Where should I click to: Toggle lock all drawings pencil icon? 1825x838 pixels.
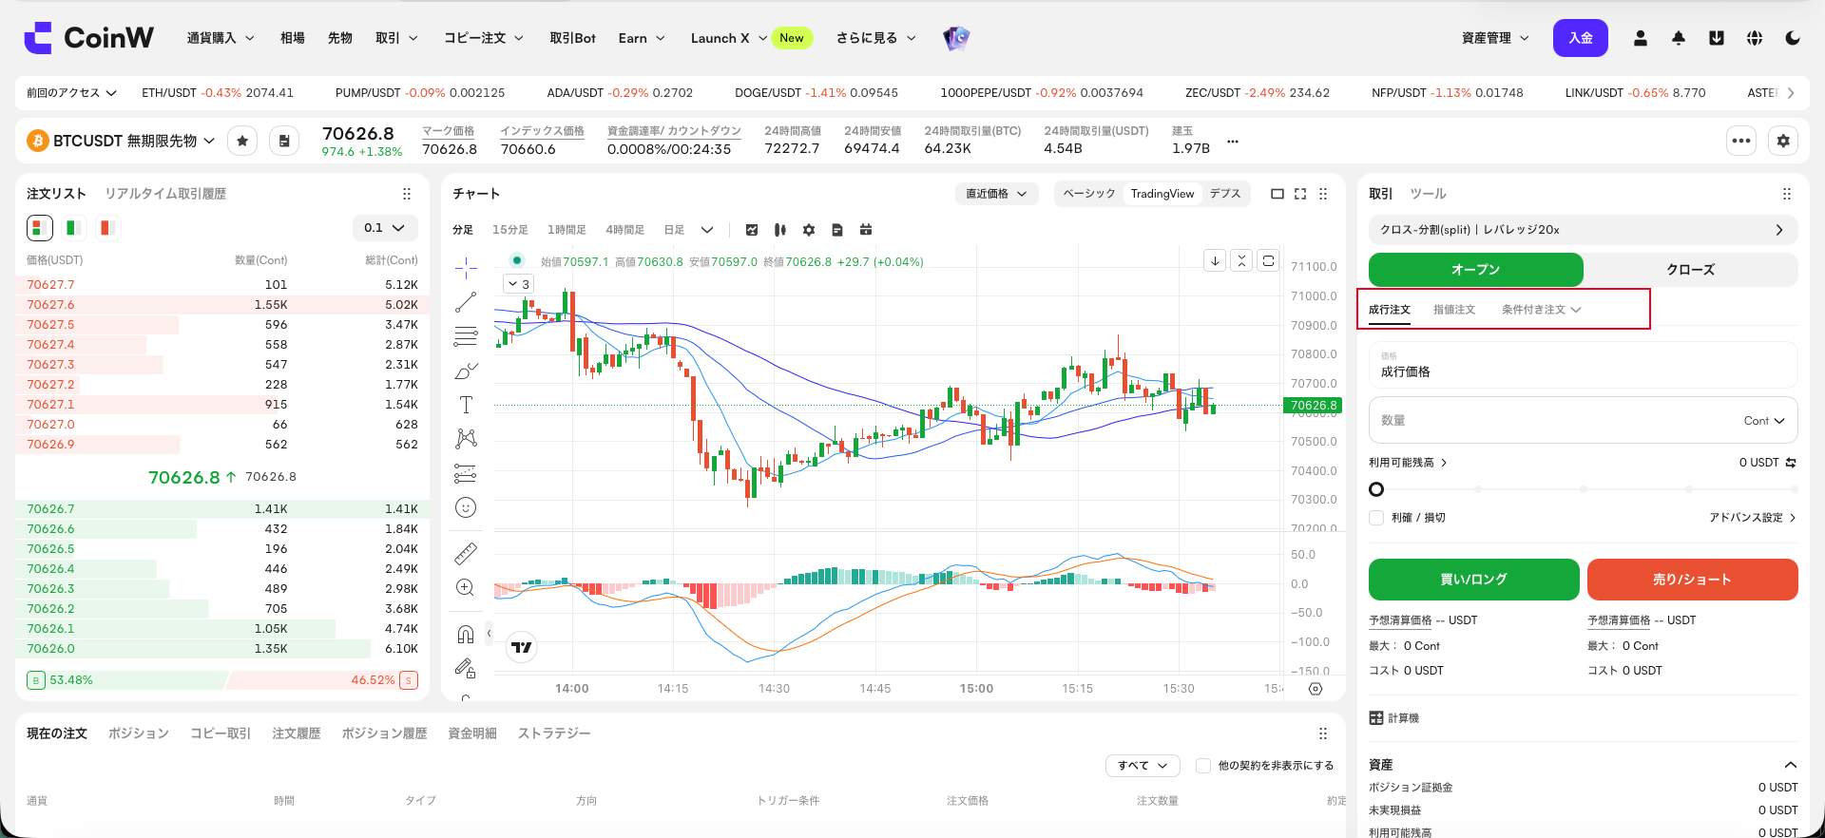click(x=466, y=668)
